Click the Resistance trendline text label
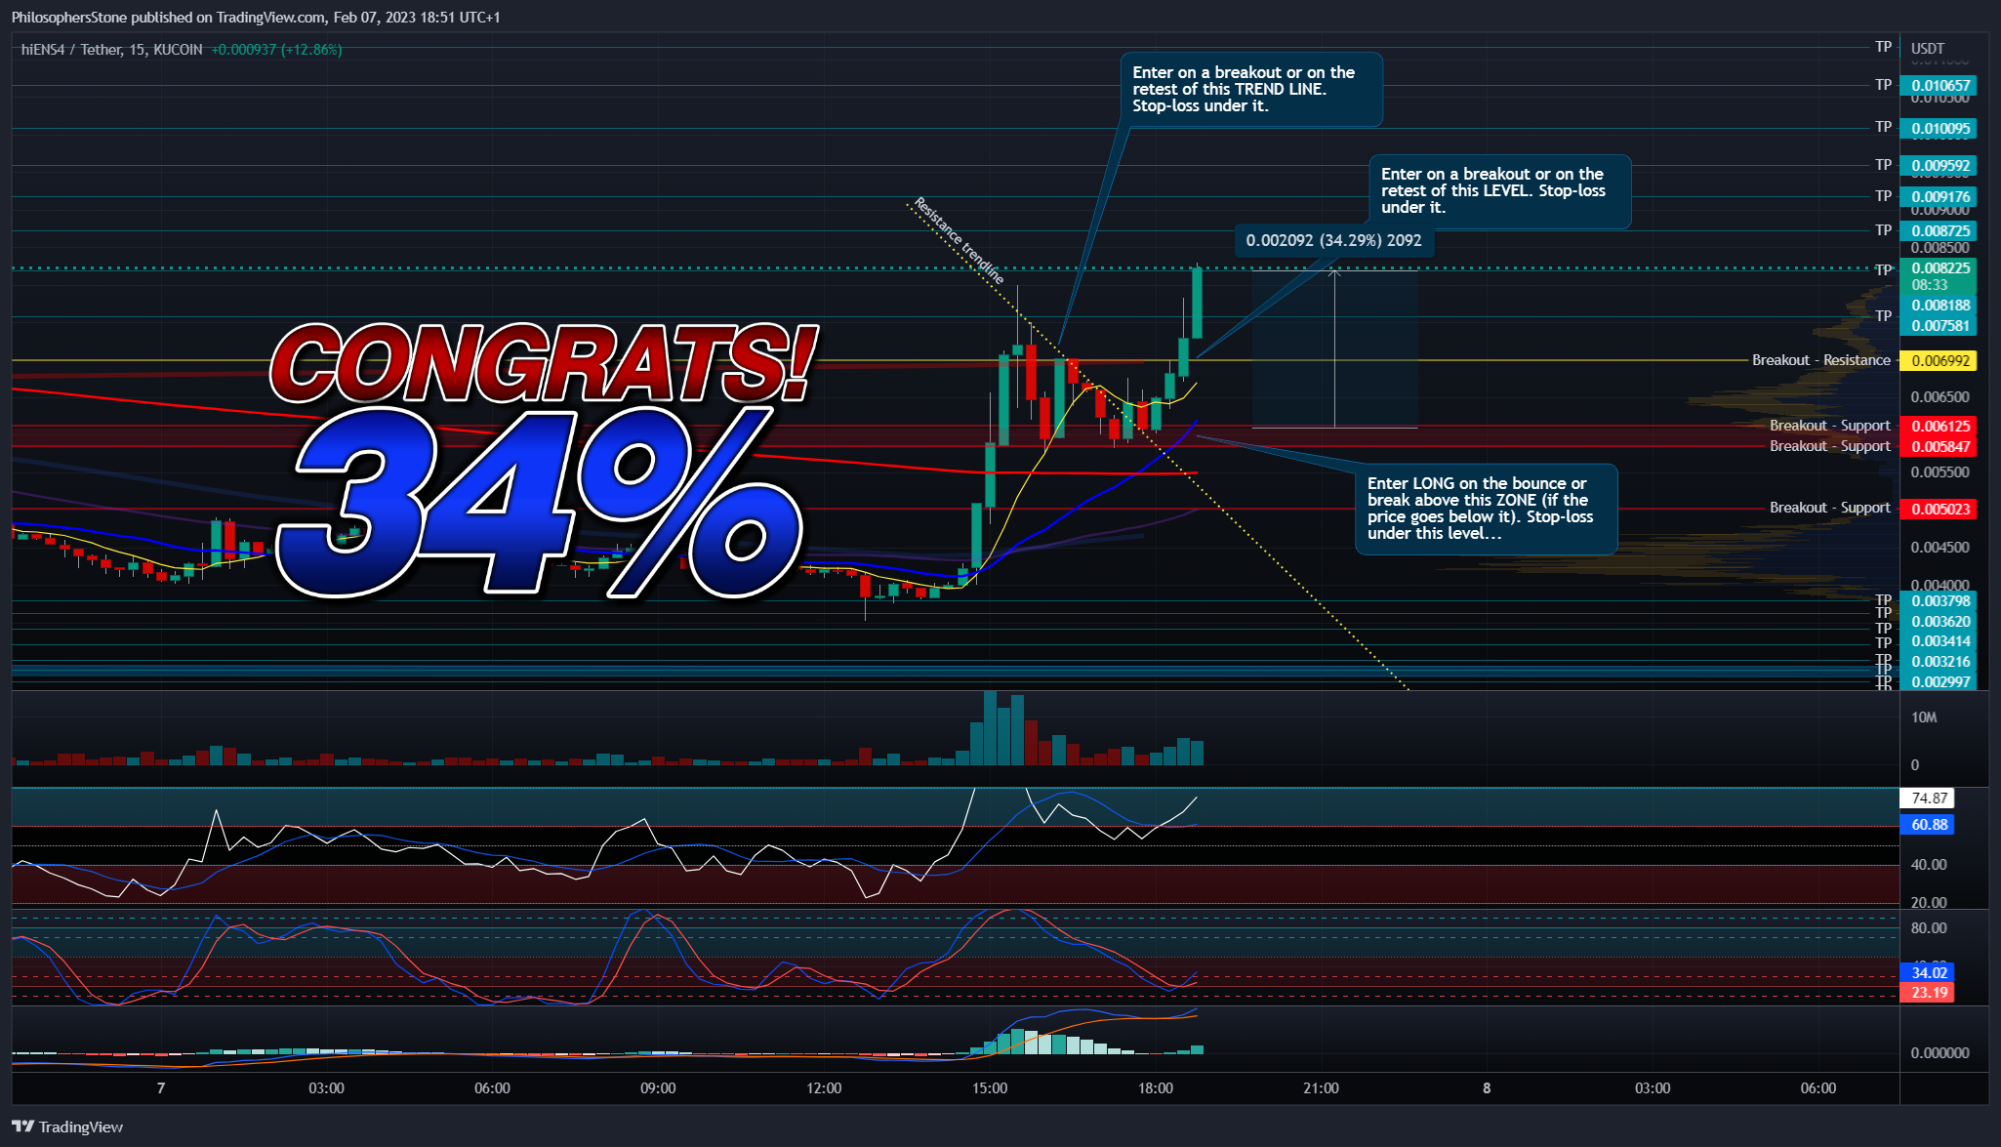The width and height of the screenshot is (2001, 1147). [959, 240]
